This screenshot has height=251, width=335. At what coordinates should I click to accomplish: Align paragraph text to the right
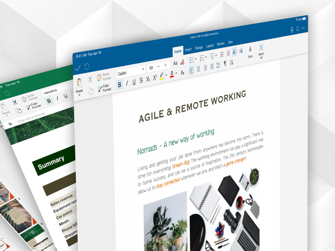[205, 67]
